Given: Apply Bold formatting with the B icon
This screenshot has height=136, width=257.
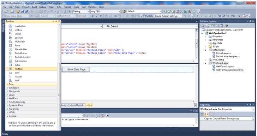Looking at the screenshot, I should point(92,16).
